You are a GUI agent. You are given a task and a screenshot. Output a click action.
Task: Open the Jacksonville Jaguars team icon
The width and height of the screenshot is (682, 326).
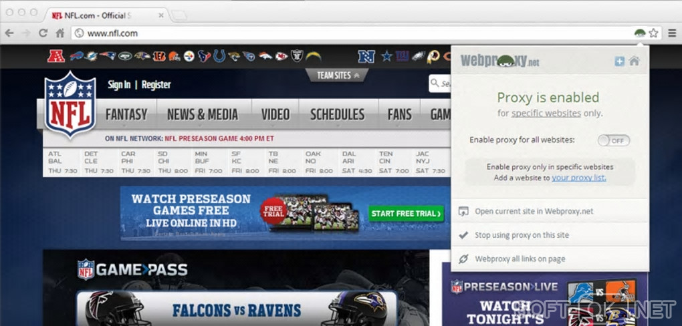pos(234,56)
